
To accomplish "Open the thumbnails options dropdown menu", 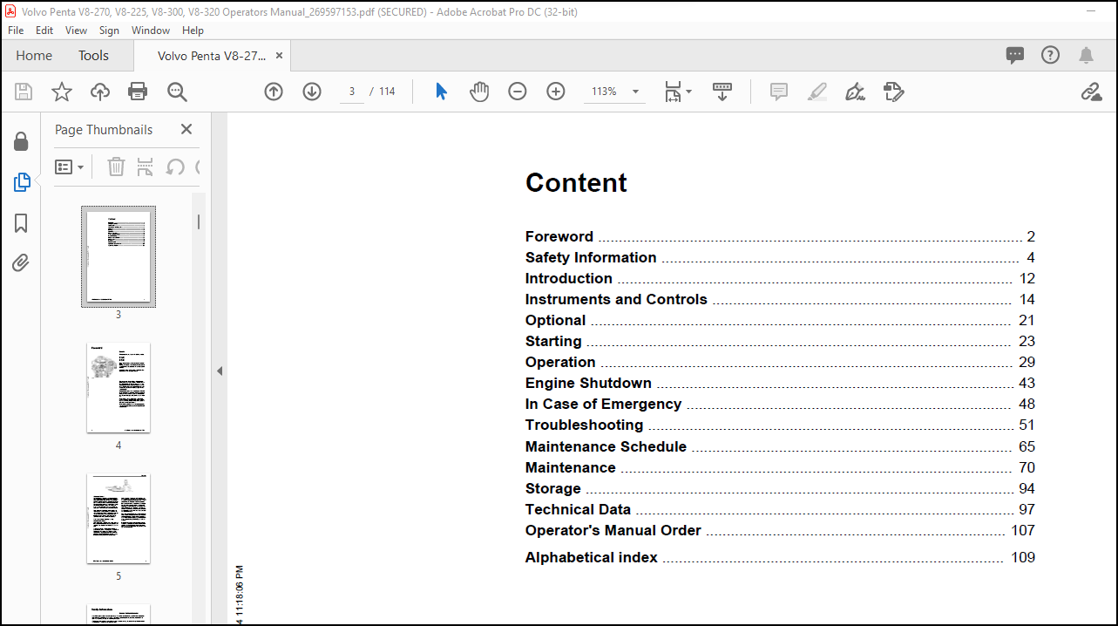I will pyautogui.click(x=70, y=167).
